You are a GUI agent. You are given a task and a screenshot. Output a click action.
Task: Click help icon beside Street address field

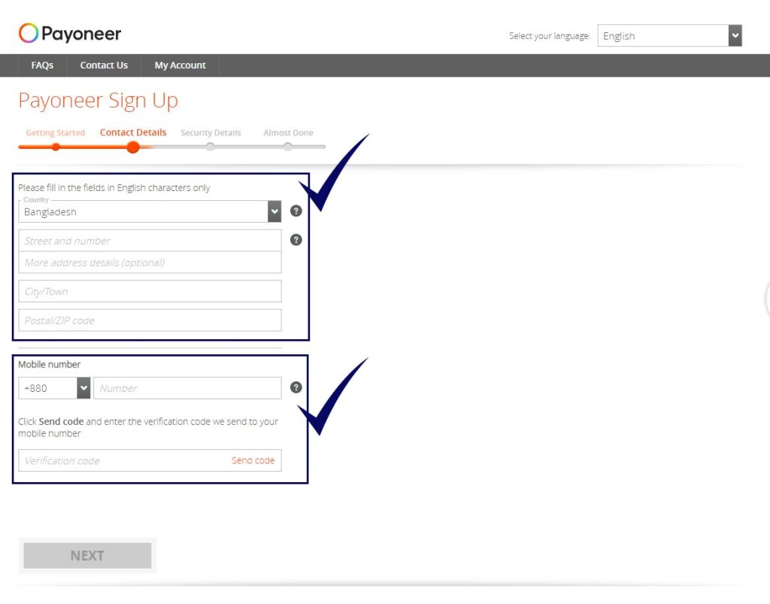point(296,240)
